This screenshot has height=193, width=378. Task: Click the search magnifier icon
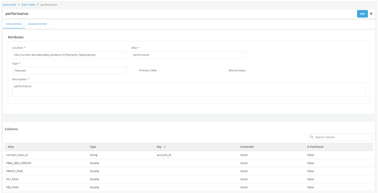click(312, 137)
